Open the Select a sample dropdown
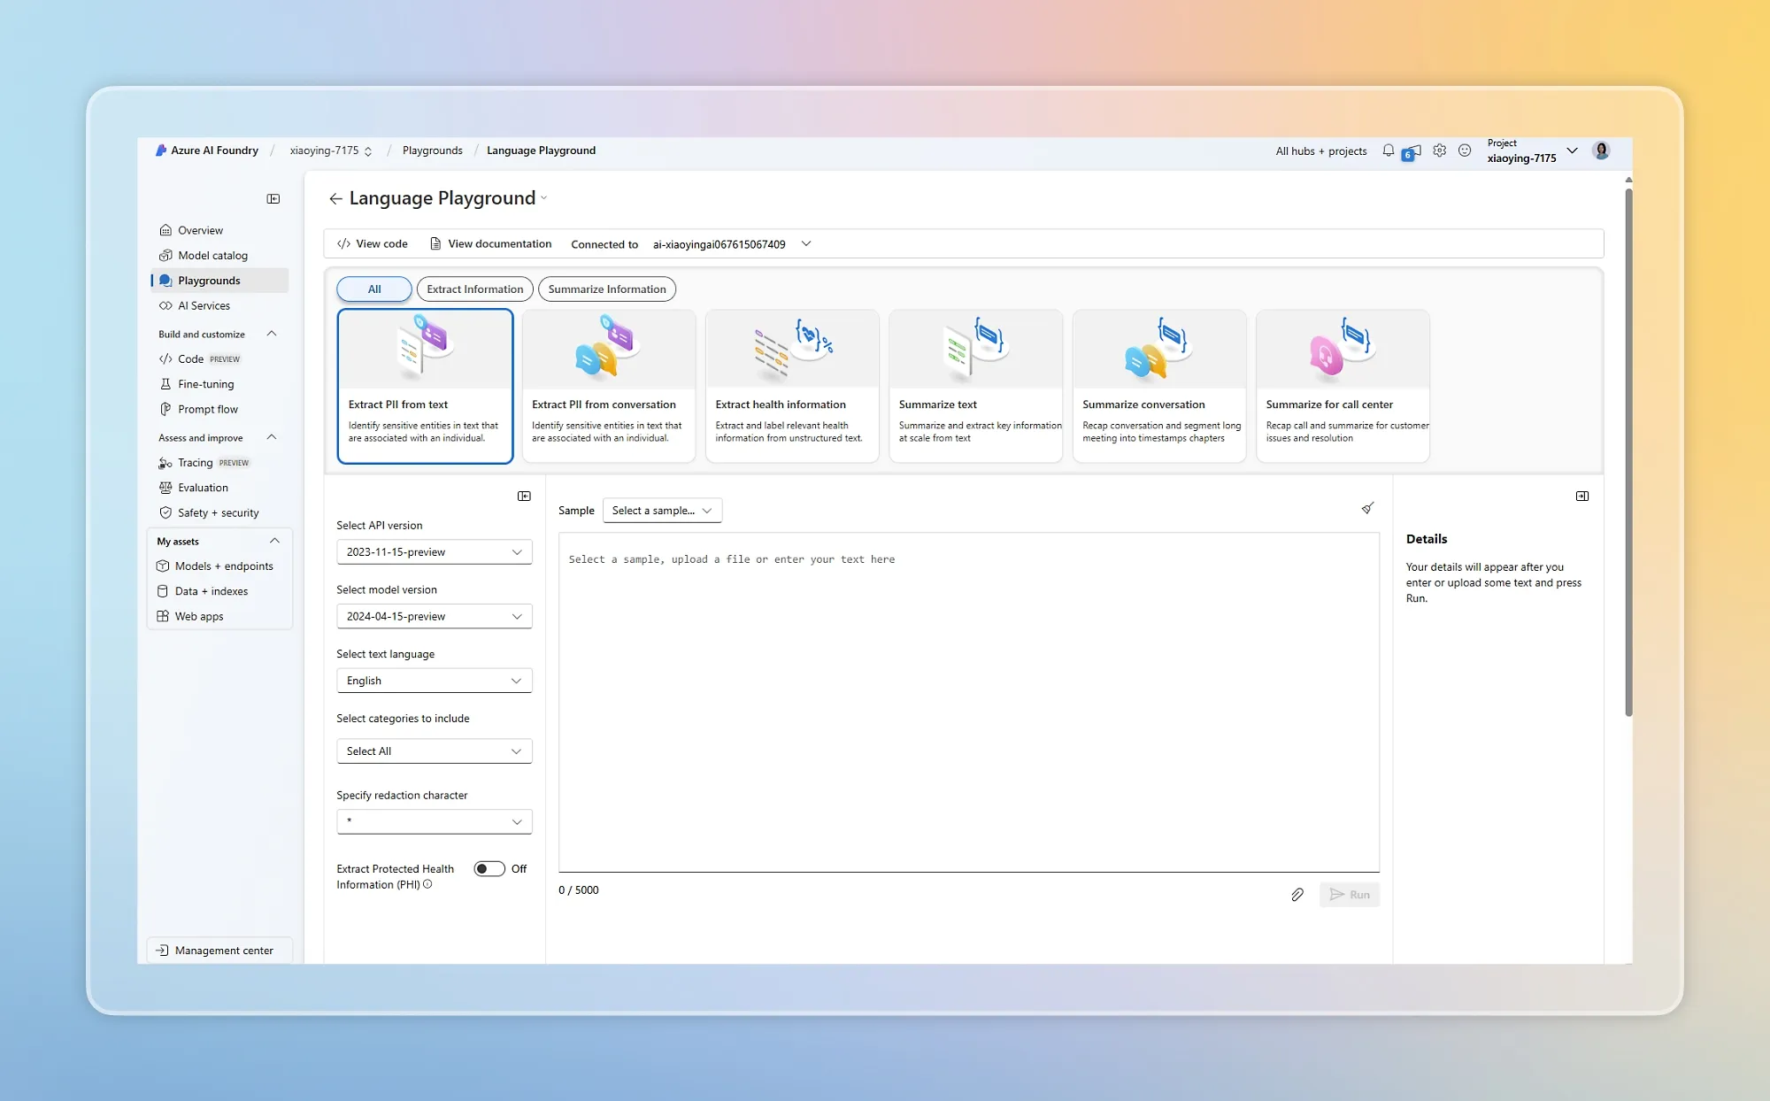 pyautogui.click(x=662, y=511)
